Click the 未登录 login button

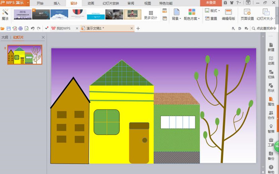coord(211,3)
